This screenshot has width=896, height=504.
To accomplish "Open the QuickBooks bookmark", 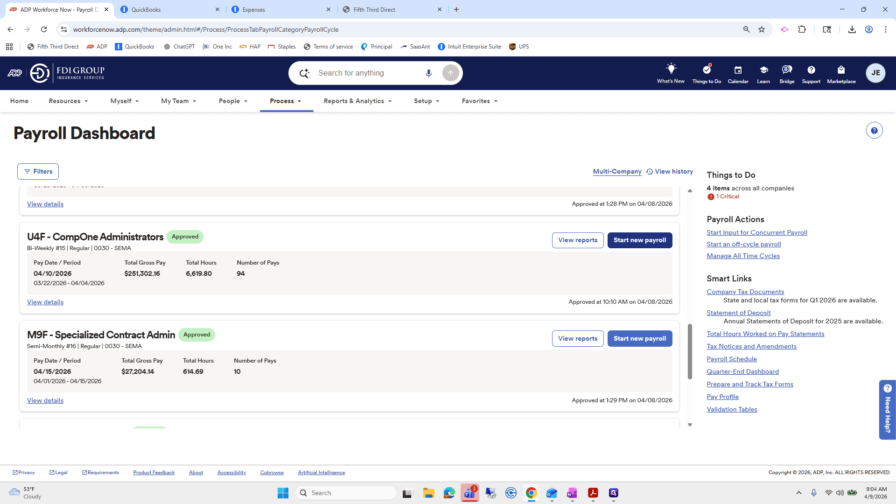I will 134,47.
